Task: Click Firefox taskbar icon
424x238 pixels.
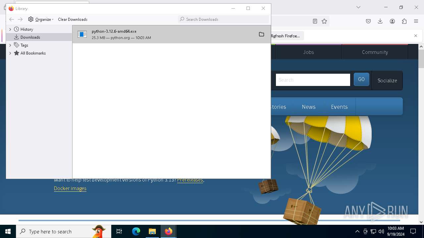Action: tap(168, 231)
